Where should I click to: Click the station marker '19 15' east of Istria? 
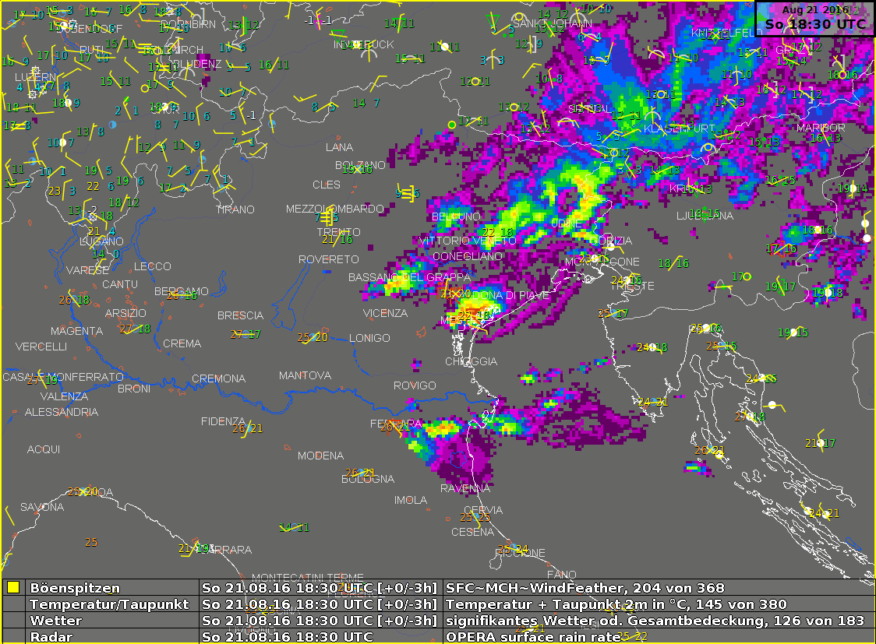[x=793, y=333]
